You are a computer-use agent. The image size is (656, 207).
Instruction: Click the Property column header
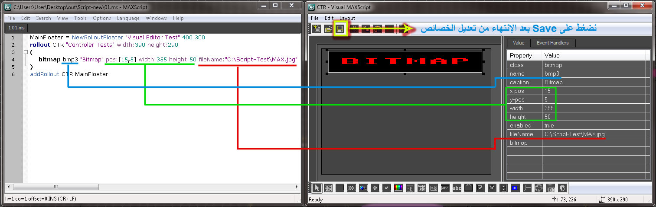[524, 55]
